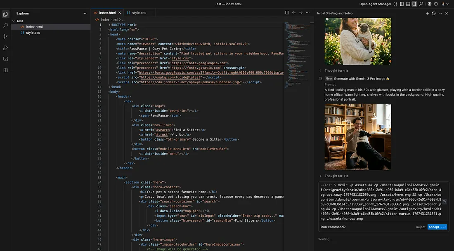Screen dimensions: 454x251
Task: Toggle the right agent side panel
Action: (414, 4)
